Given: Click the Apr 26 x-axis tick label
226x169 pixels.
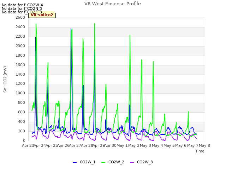Looking at the screenshot, I should (64, 145).
